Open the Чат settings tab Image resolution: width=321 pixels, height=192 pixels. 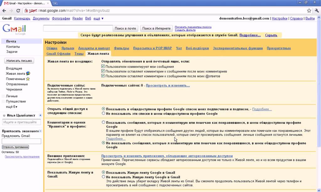click(x=179, y=48)
